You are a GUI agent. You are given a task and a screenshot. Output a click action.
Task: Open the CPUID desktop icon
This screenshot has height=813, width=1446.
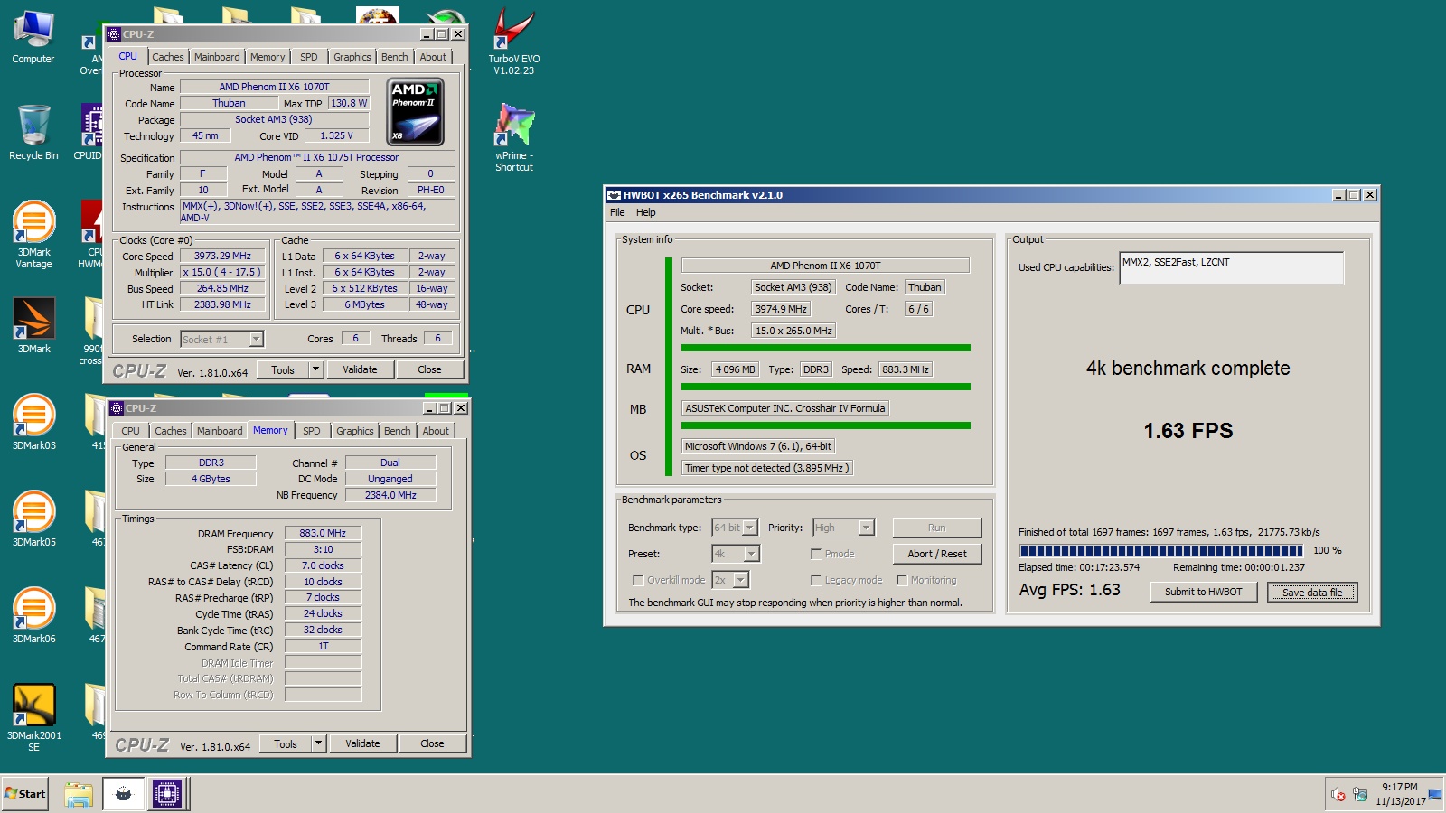(91, 132)
